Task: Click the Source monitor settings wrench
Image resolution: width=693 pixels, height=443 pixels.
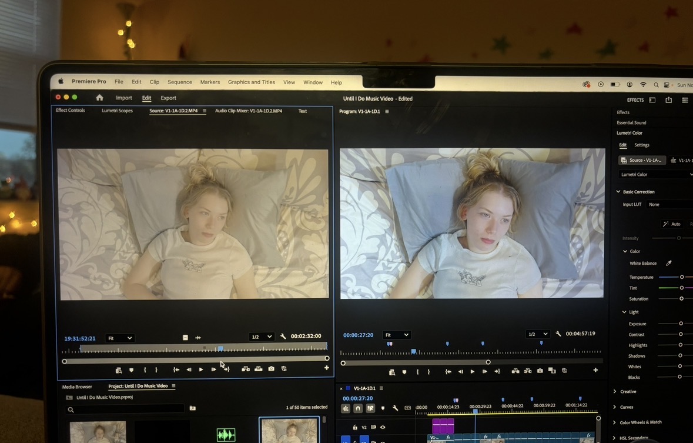Action: [x=283, y=337]
